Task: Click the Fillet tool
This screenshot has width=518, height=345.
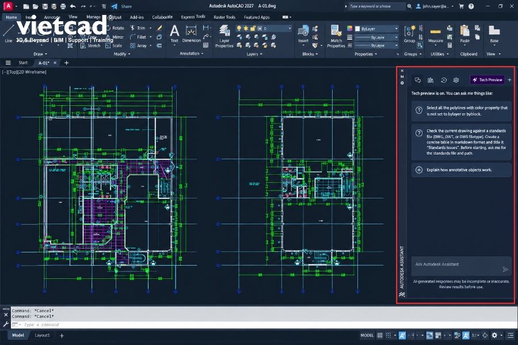Action: pyautogui.click(x=138, y=37)
